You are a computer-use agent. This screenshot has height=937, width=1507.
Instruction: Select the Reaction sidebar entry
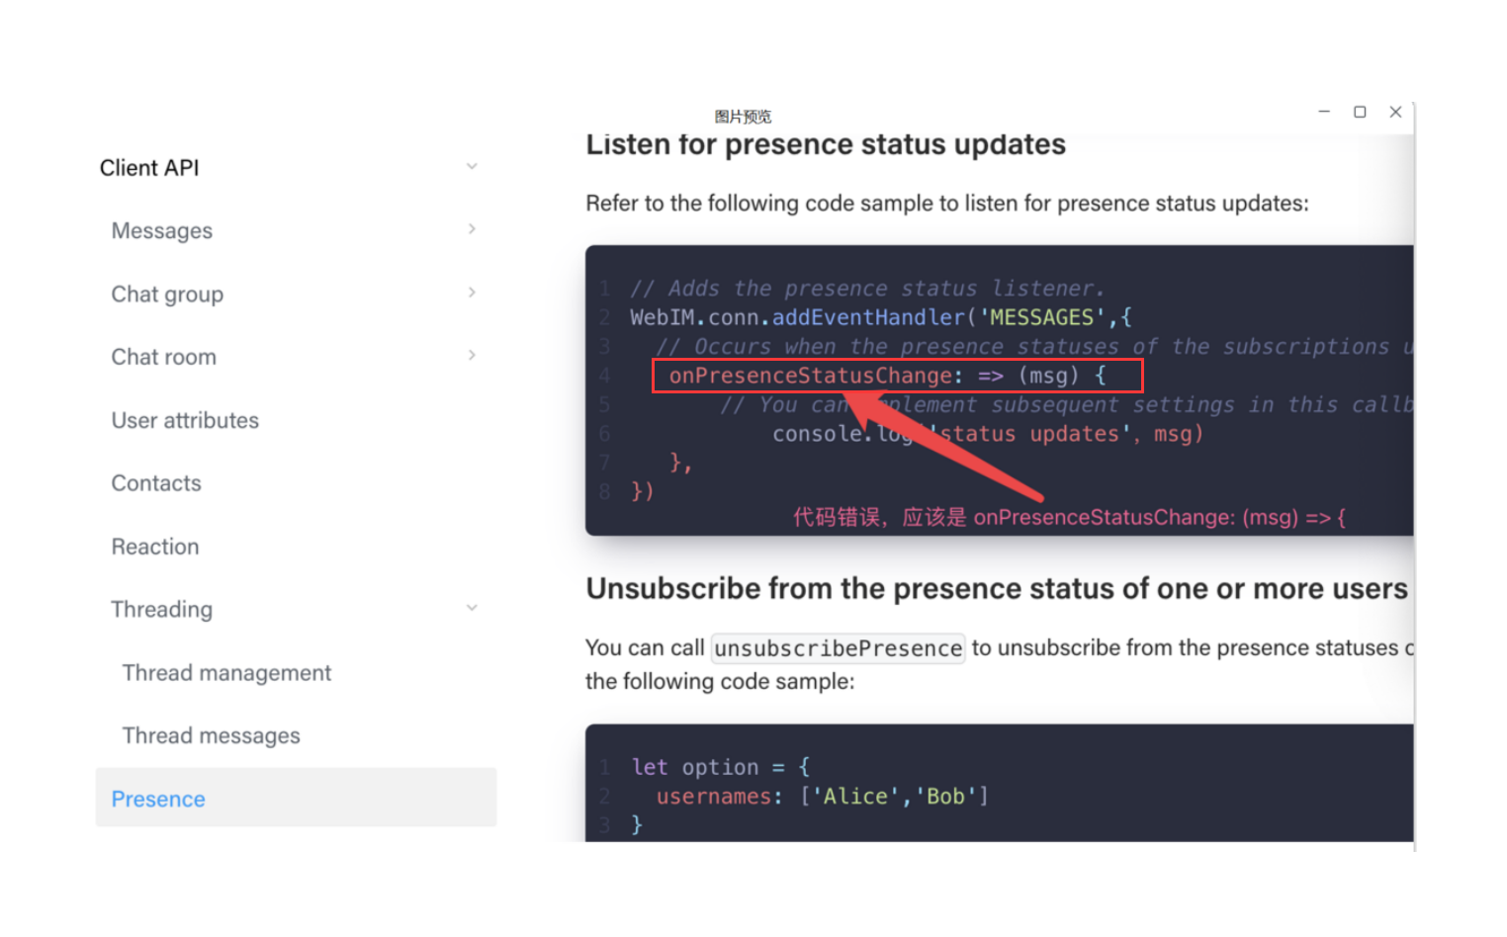[154, 547]
